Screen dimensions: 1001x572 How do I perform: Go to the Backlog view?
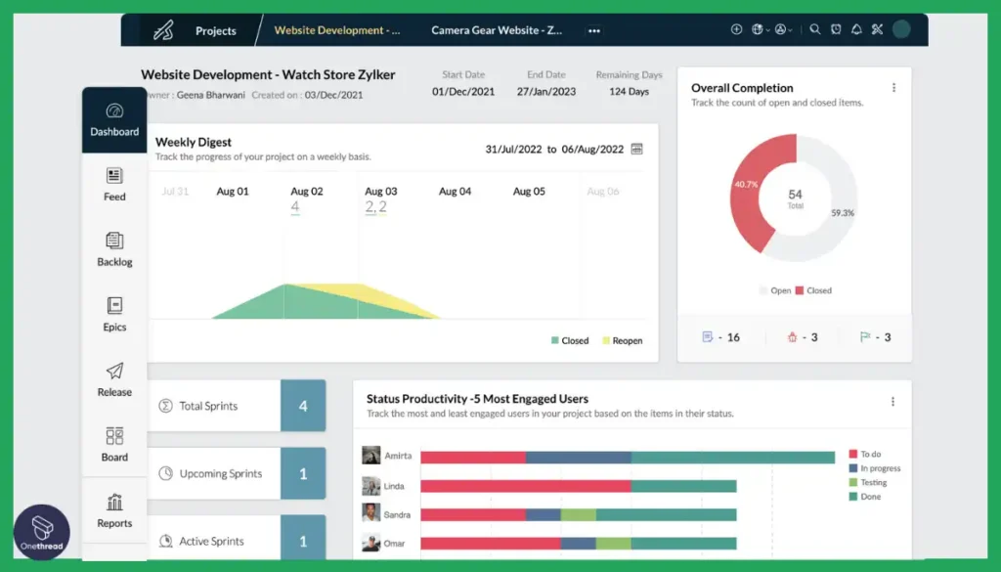pyautogui.click(x=114, y=249)
